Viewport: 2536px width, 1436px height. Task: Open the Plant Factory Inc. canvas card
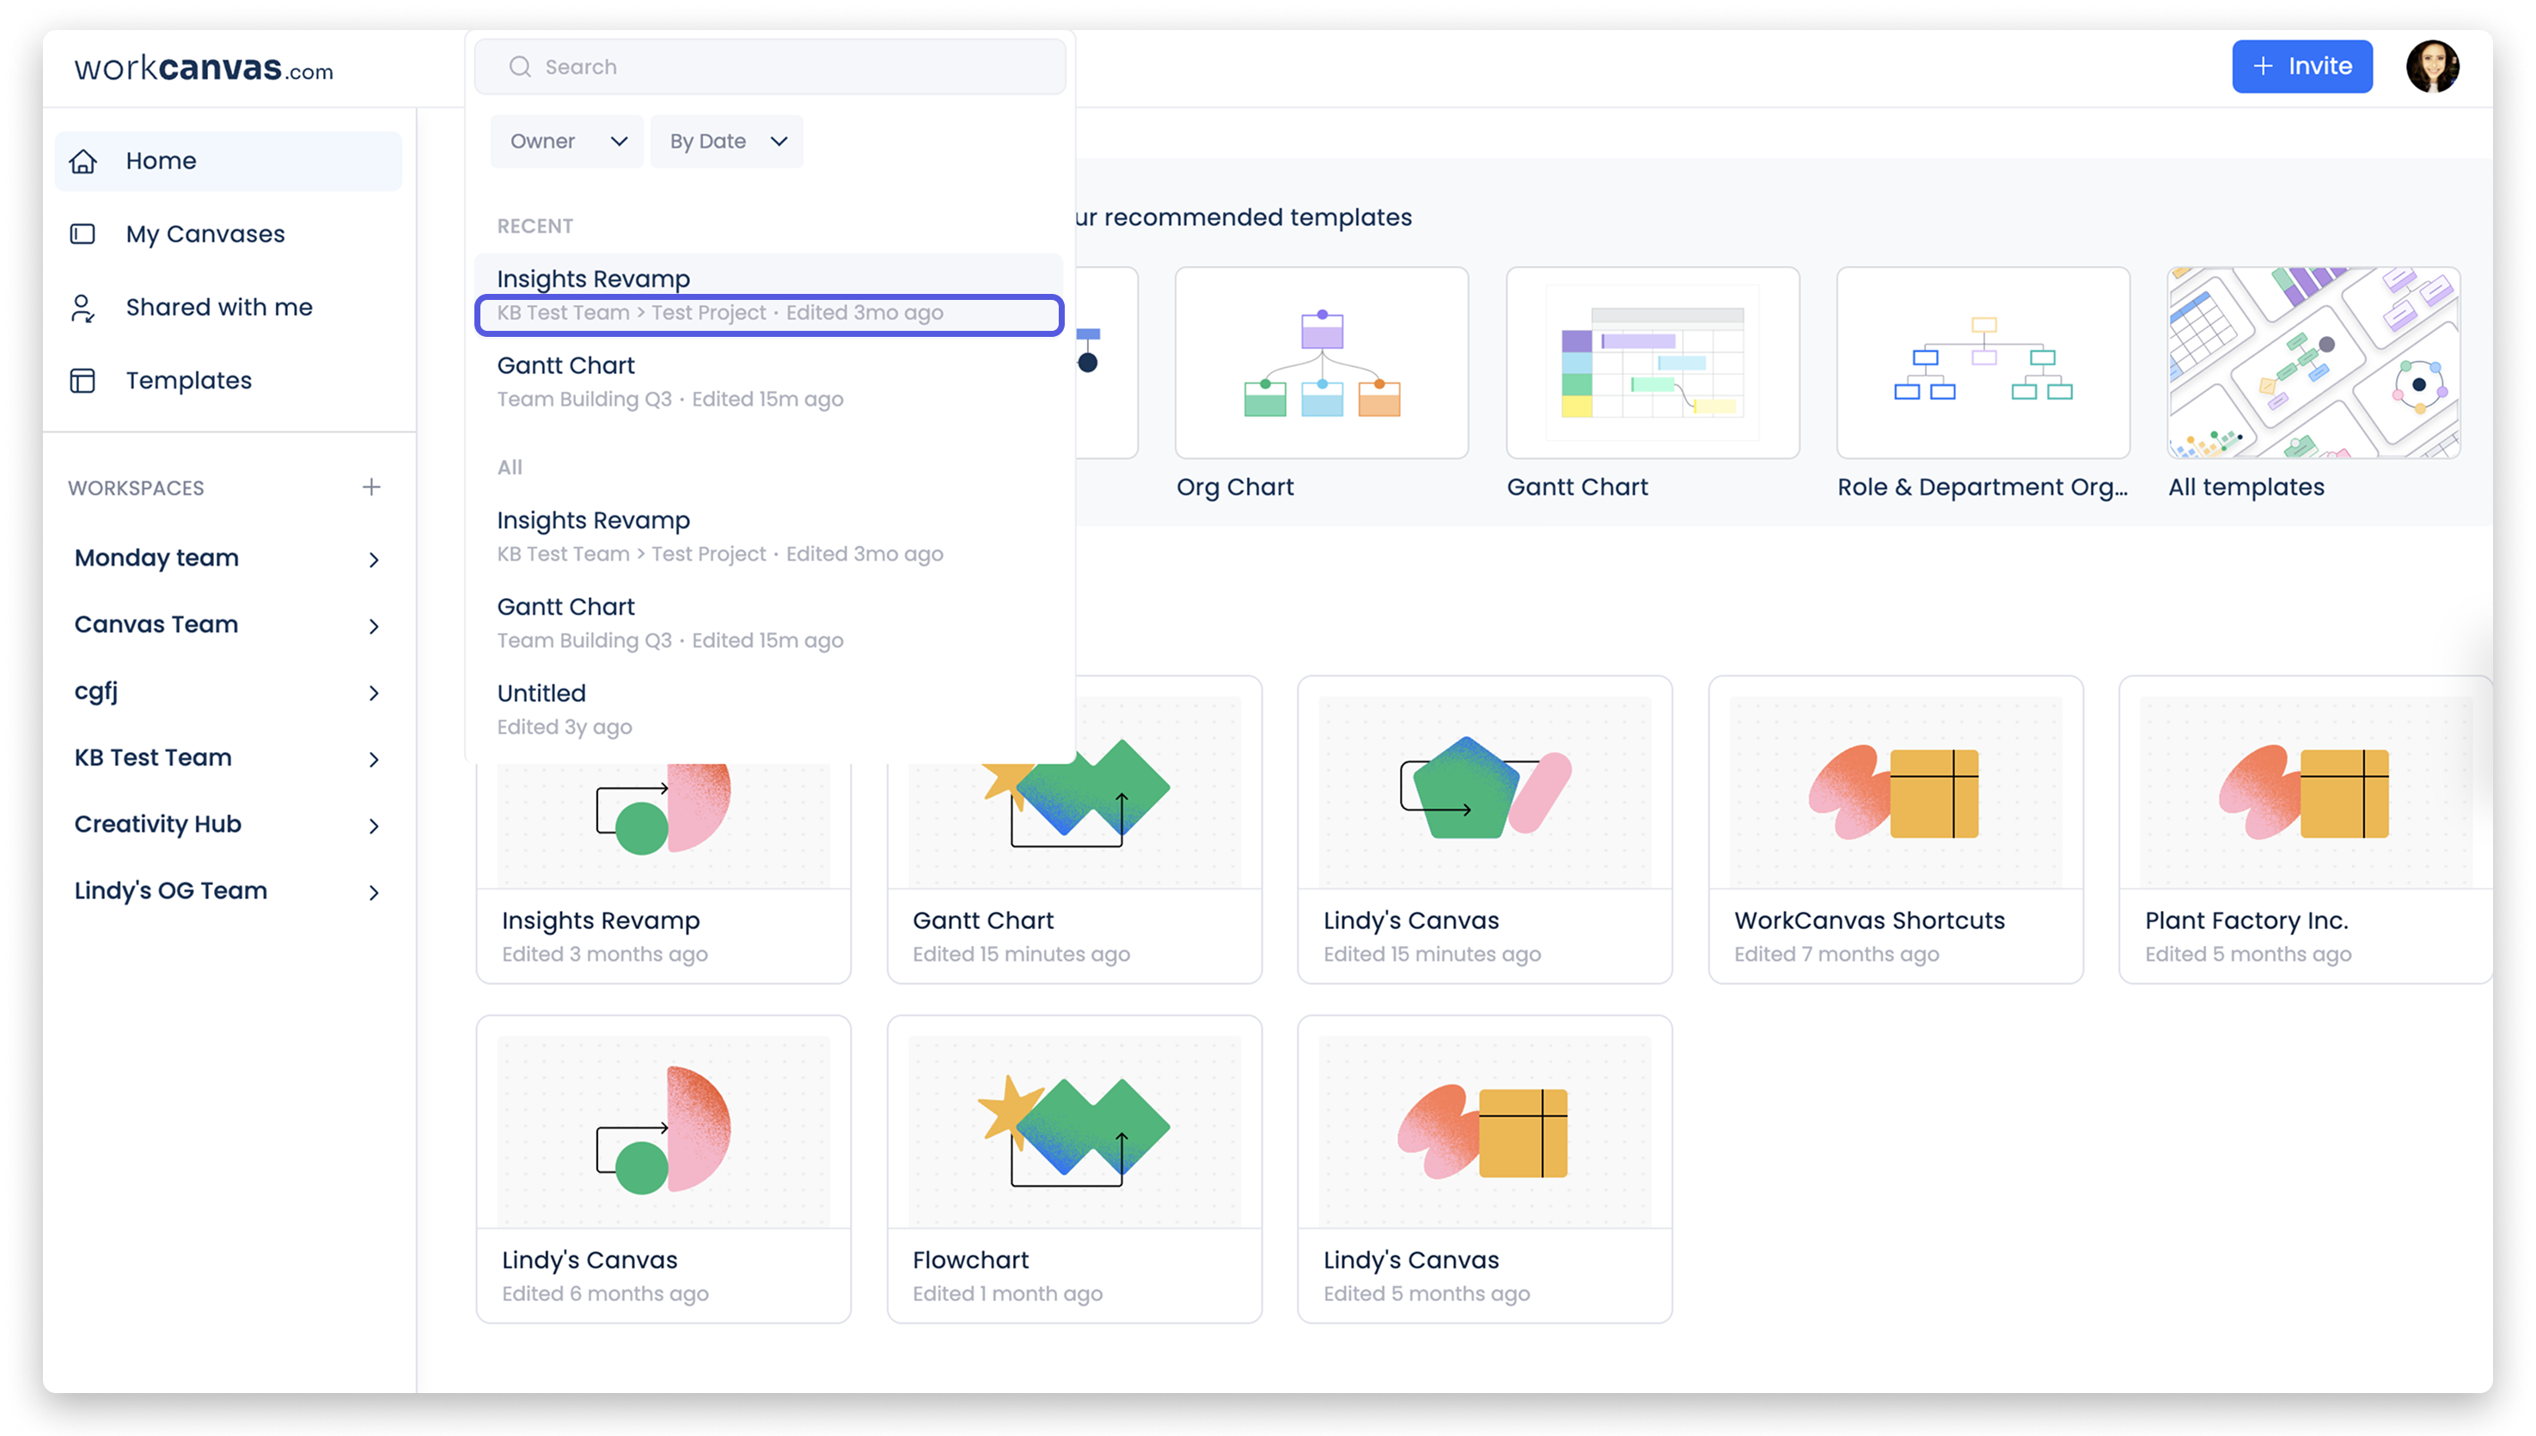2306,829
